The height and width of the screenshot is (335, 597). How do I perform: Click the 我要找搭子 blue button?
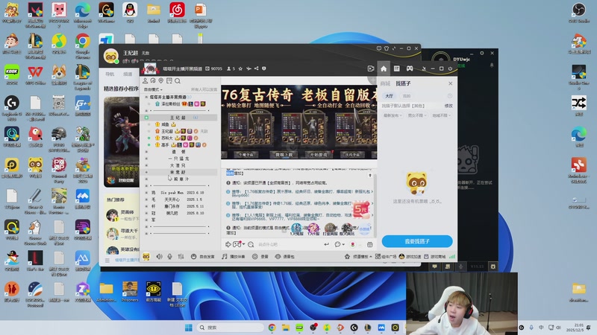tap(417, 241)
